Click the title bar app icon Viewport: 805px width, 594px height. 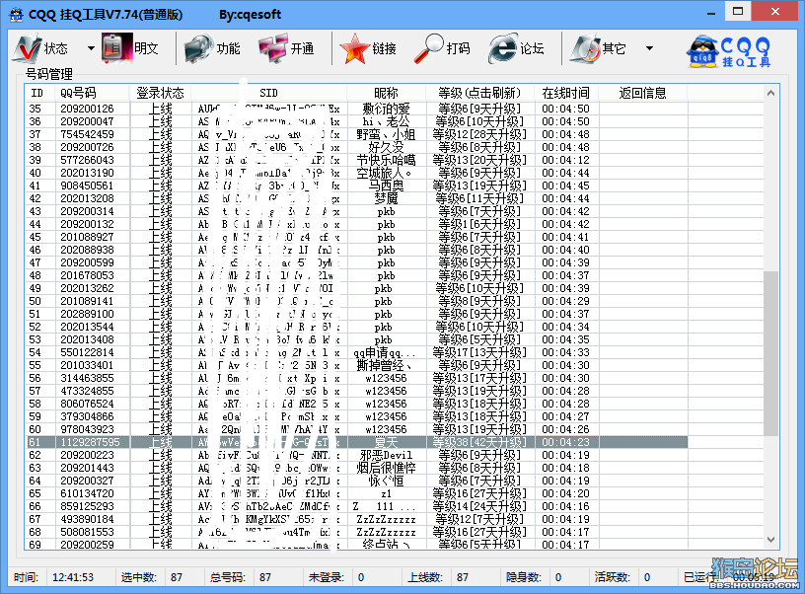tap(17, 14)
